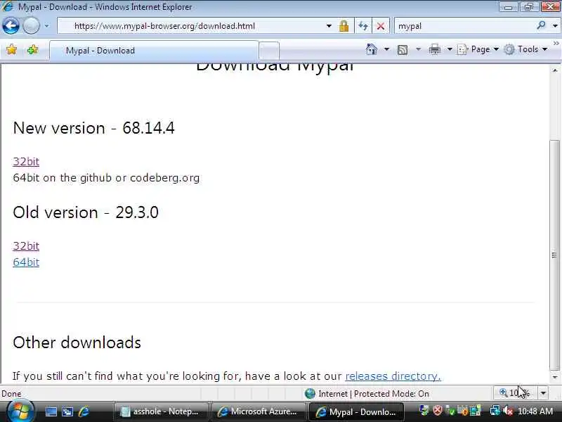Click the Safely Remove Hardware tray icon
The width and height of the screenshot is (562, 422).
[x=451, y=411]
